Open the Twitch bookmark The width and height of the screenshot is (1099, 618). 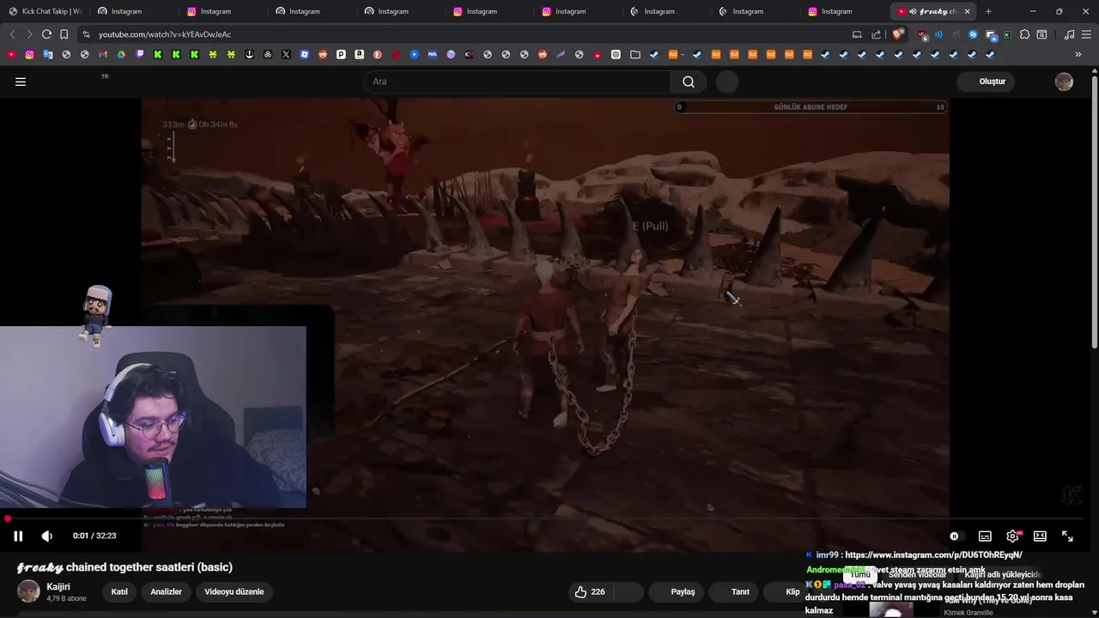pos(139,54)
